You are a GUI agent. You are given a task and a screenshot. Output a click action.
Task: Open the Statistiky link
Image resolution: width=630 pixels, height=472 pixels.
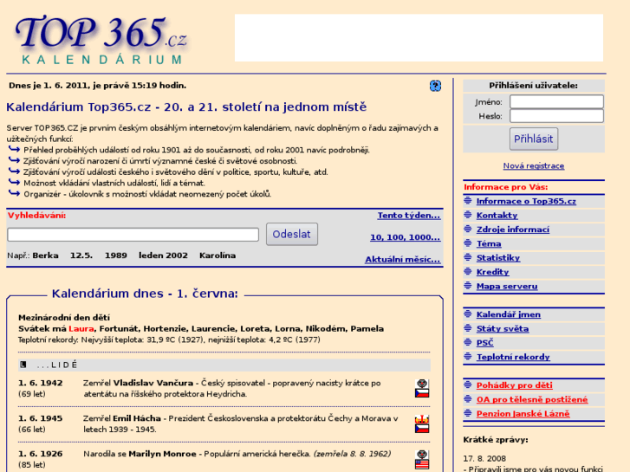(x=498, y=258)
